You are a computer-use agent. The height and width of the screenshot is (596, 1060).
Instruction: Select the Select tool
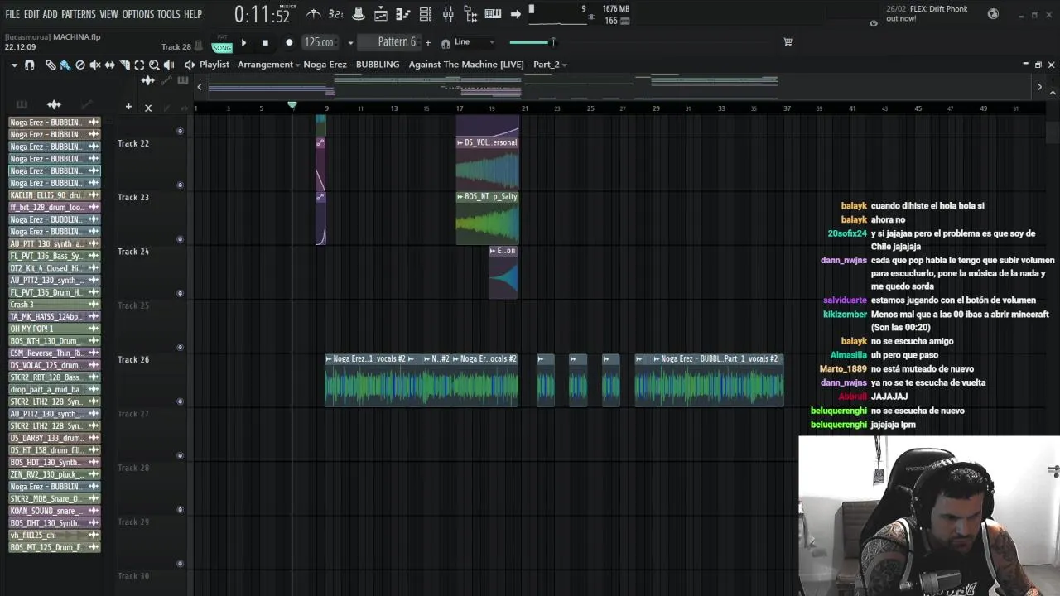[x=139, y=65]
